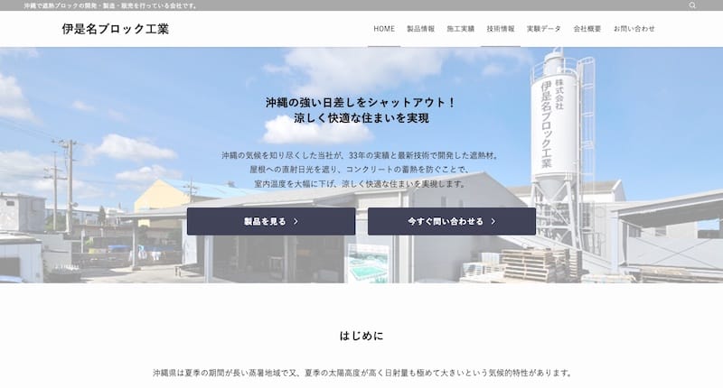Navigate to 実験データ
The width and height of the screenshot is (723, 388).
click(544, 29)
